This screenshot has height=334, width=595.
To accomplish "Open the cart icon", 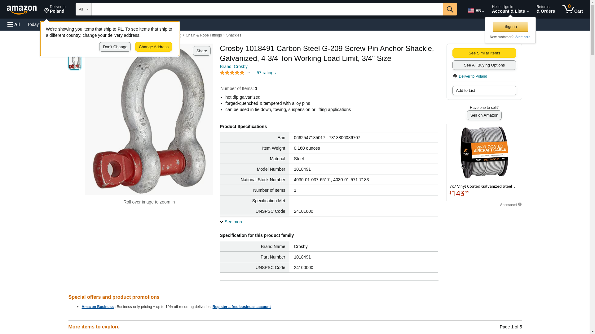I will tap(572, 9).
